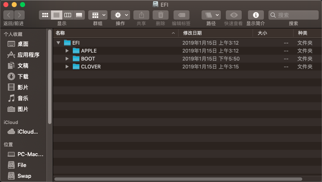This screenshot has width=322, height=182.
Task: Click the CLOVER folder name
Action: (x=91, y=67)
